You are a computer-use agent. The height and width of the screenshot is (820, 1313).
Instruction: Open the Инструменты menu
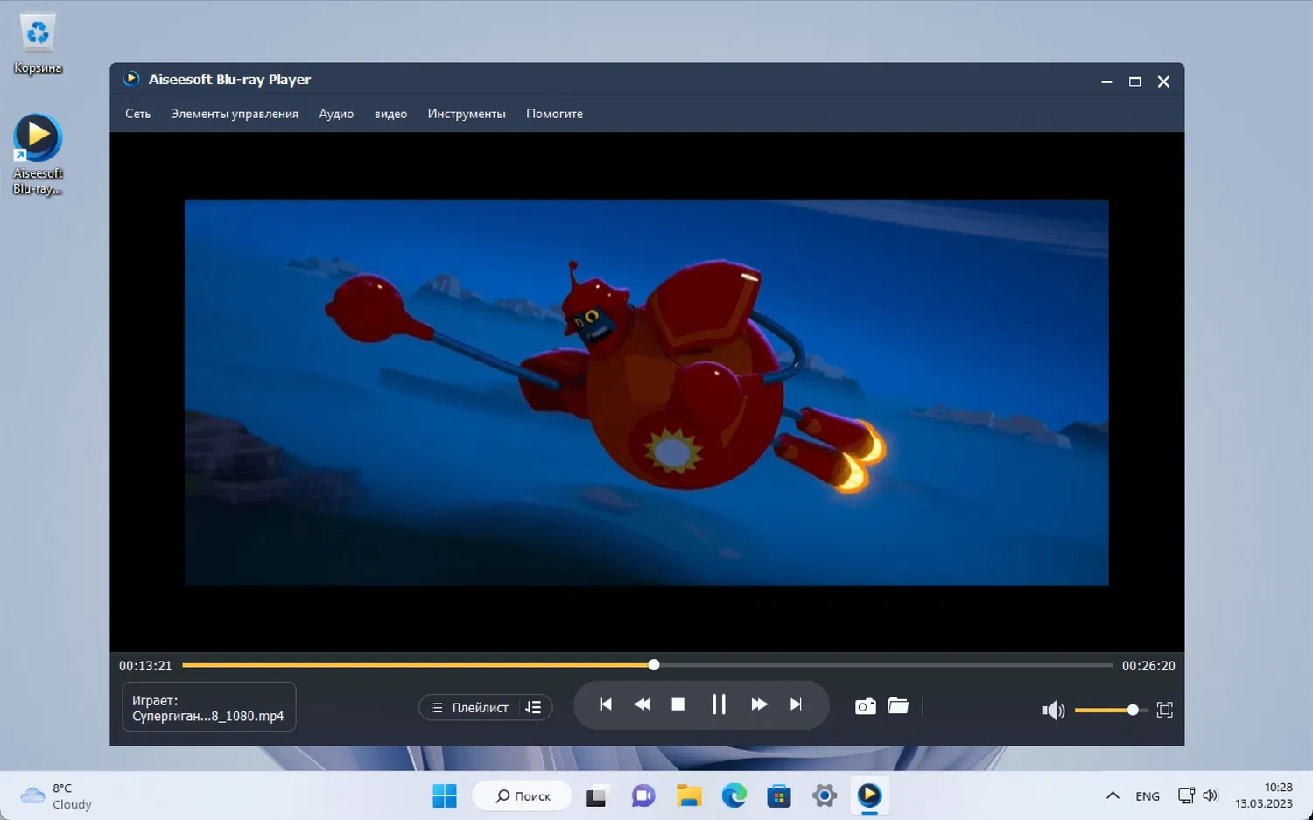point(467,114)
